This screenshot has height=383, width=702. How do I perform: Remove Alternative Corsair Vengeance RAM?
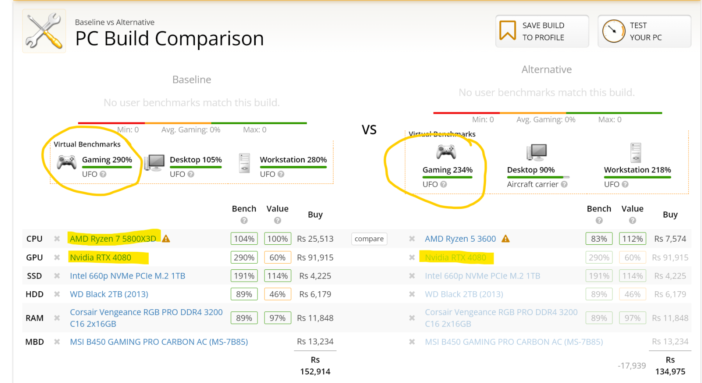412,318
